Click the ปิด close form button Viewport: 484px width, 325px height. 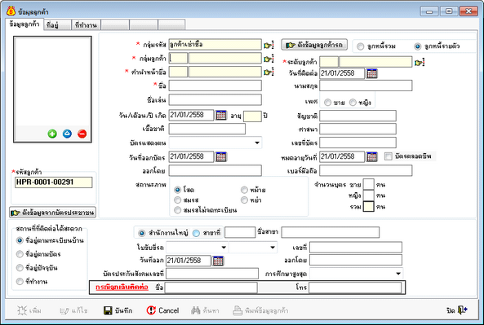click(457, 310)
